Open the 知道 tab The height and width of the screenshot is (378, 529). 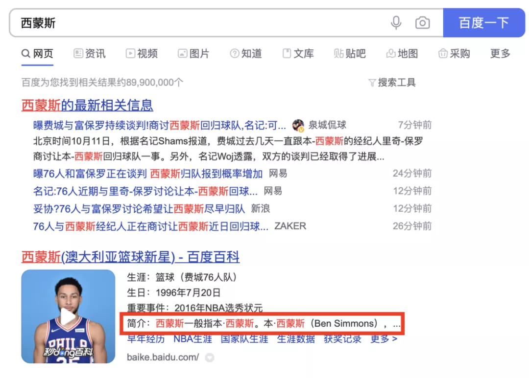pyautogui.click(x=246, y=54)
